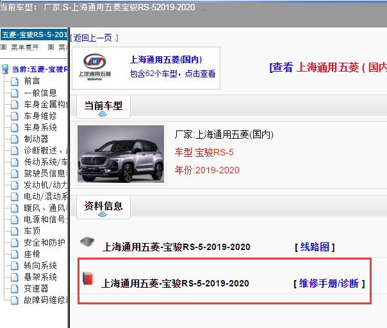Image resolution: width=387 pixels, height=328 pixels.
Task: Open the 座椅 tree item
Action: click(x=32, y=254)
